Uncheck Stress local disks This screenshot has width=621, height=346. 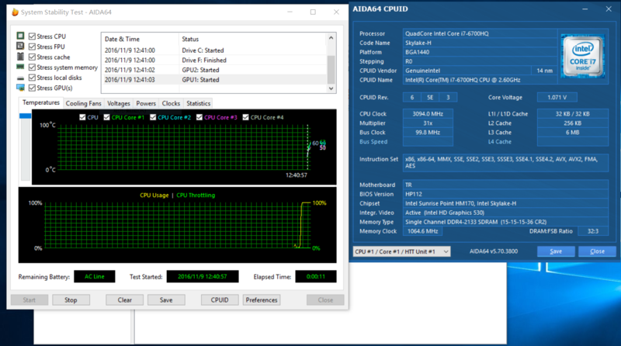(x=32, y=78)
